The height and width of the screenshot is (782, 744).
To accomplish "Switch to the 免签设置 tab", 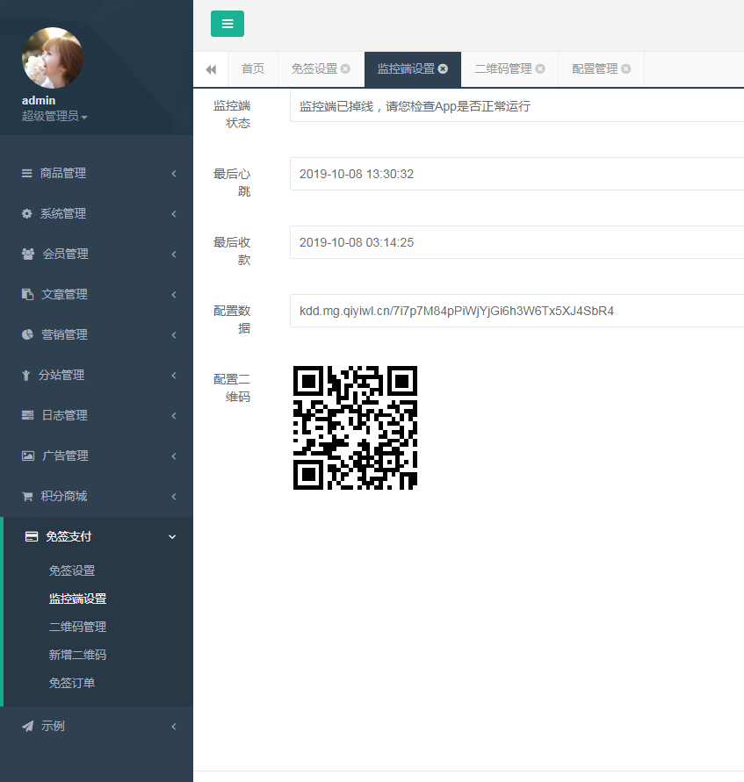I will (x=314, y=68).
